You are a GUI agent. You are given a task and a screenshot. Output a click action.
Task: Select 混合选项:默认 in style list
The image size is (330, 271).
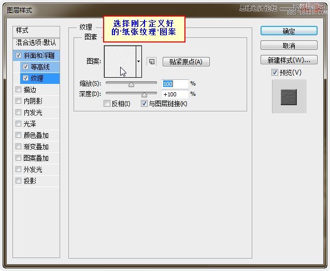(36, 44)
